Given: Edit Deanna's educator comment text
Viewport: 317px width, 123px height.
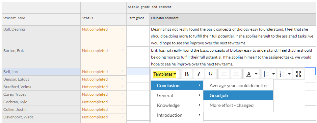Looking at the screenshot, I should pyautogui.click(x=232, y=36).
